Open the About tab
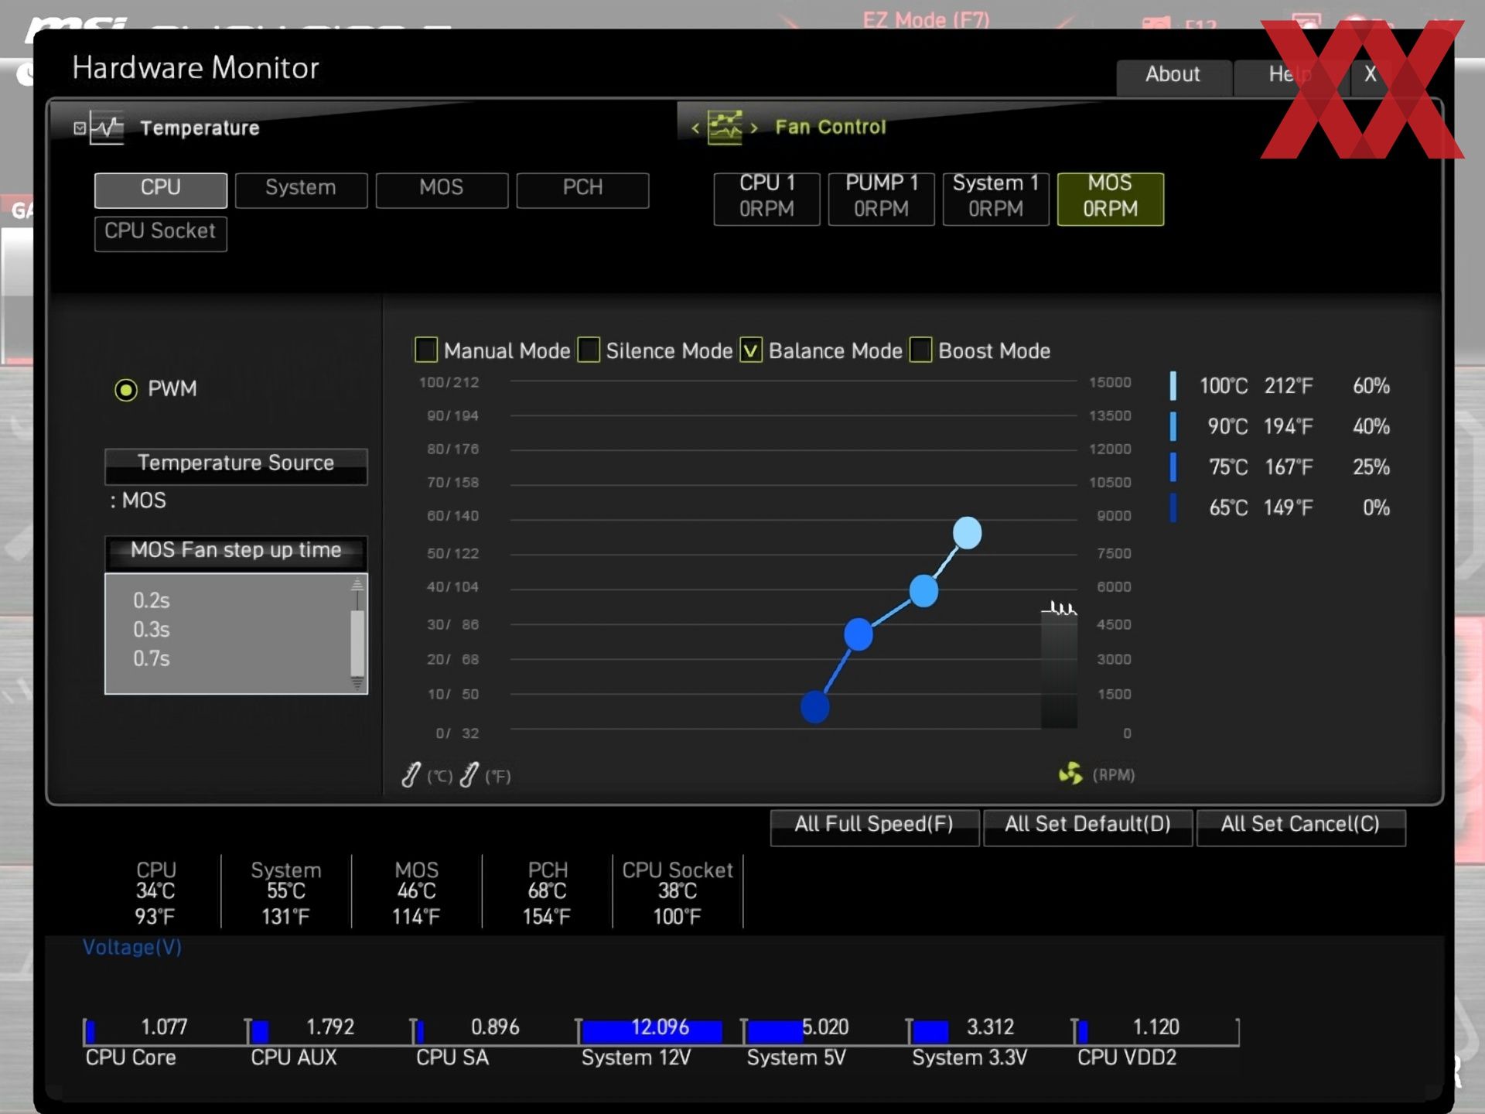This screenshot has height=1114, width=1485. [x=1173, y=76]
